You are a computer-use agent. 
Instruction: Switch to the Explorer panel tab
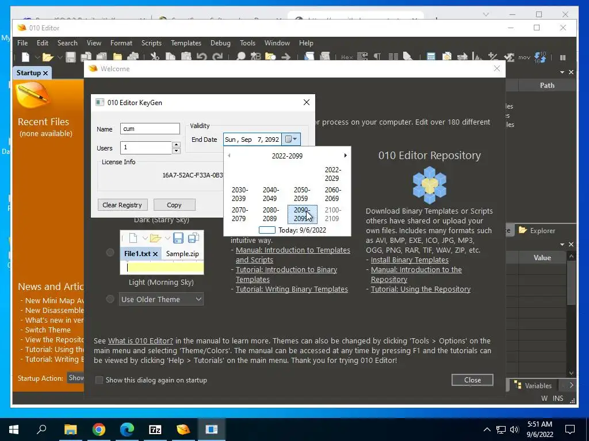pos(537,230)
